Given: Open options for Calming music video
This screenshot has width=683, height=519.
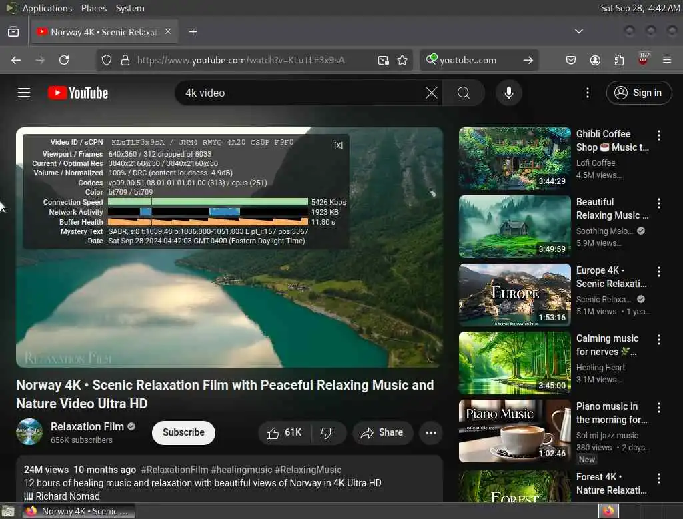Looking at the screenshot, I should [x=659, y=340].
